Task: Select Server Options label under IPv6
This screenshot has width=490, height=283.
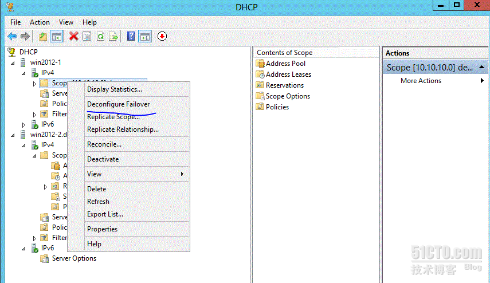Action: 74,258
